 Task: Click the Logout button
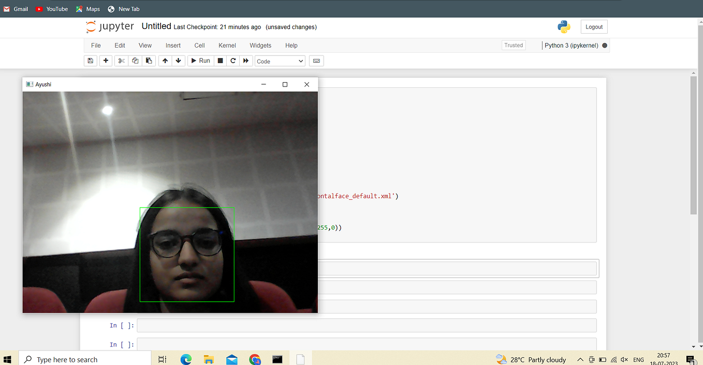594,26
